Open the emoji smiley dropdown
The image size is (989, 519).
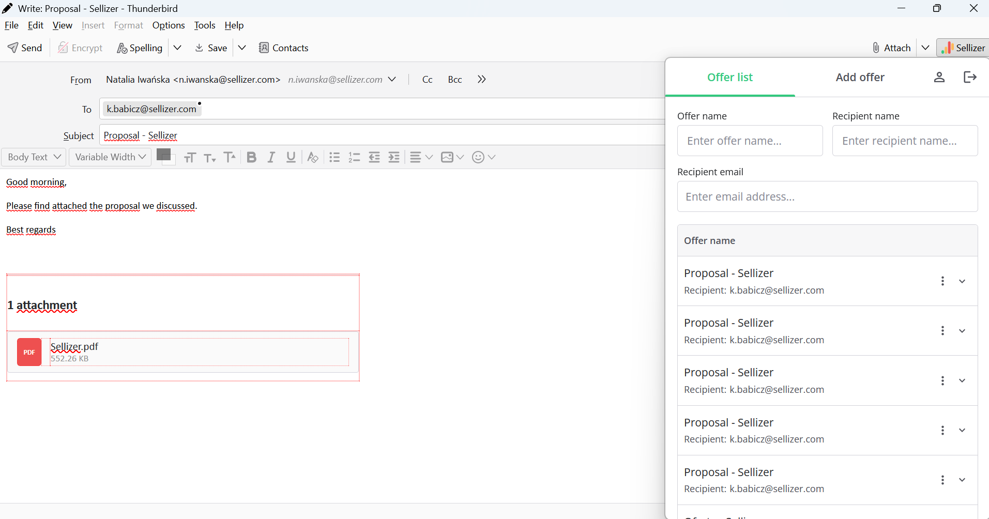click(x=484, y=157)
